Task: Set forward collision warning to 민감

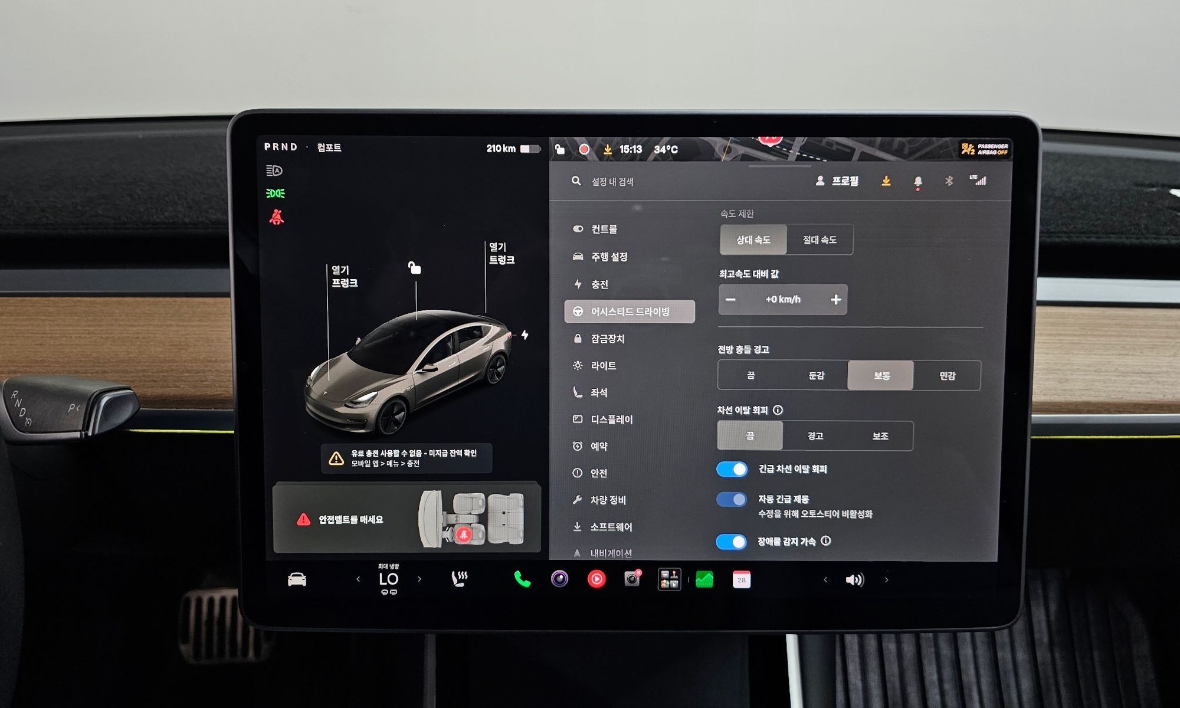Action: (x=947, y=375)
